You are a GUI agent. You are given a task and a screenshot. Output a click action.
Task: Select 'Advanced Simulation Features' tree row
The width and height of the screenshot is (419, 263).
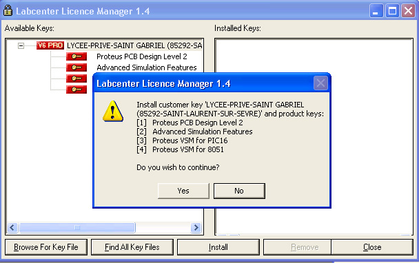146,67
